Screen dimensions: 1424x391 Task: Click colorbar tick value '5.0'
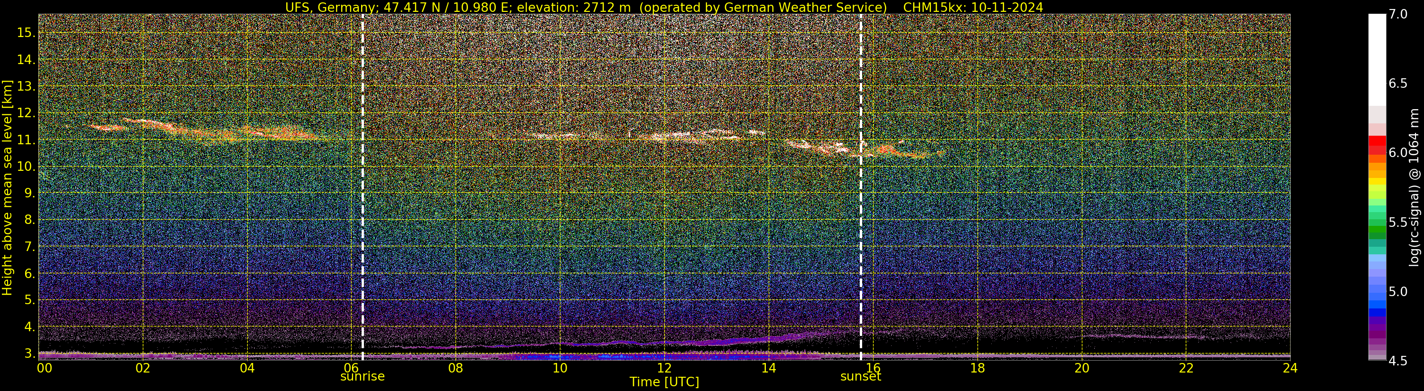(x=1398, y=291)
